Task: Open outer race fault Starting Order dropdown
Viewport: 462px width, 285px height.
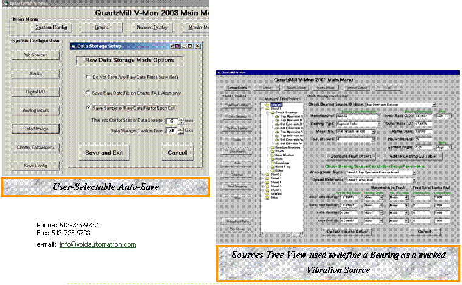Action: click(x=381, y=198)
